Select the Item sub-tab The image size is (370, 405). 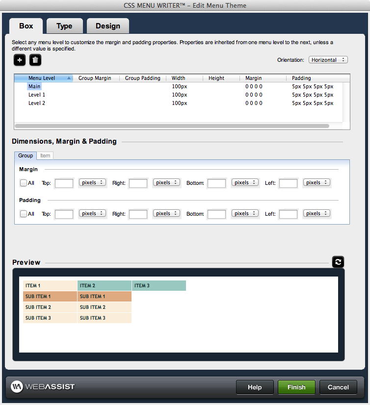click(45, 155)
